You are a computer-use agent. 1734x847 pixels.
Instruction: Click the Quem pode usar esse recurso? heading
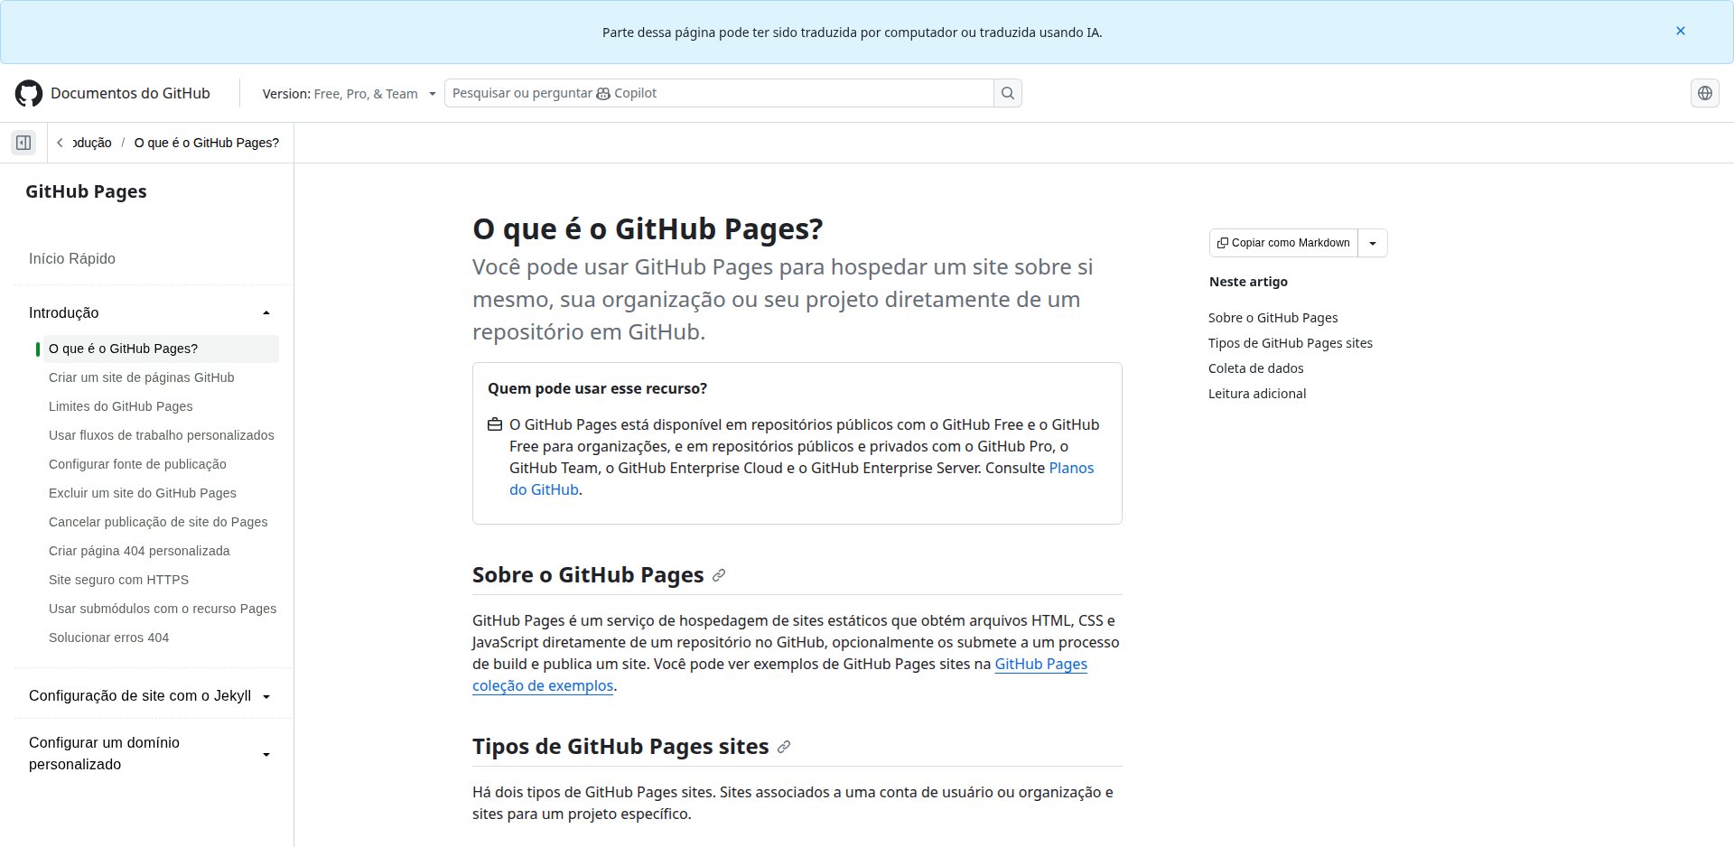pos(597,388)
